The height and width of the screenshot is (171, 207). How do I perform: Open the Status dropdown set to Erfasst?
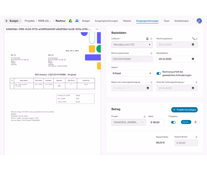tap(132, 73)
